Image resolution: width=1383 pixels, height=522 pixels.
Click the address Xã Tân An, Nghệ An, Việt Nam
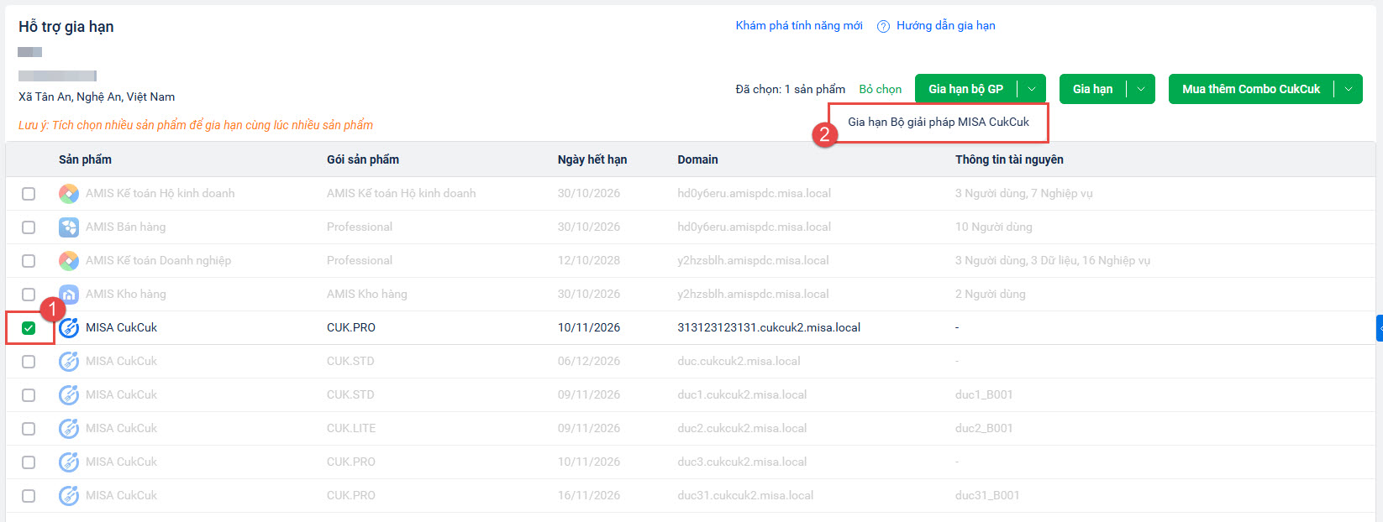[97, 97]
